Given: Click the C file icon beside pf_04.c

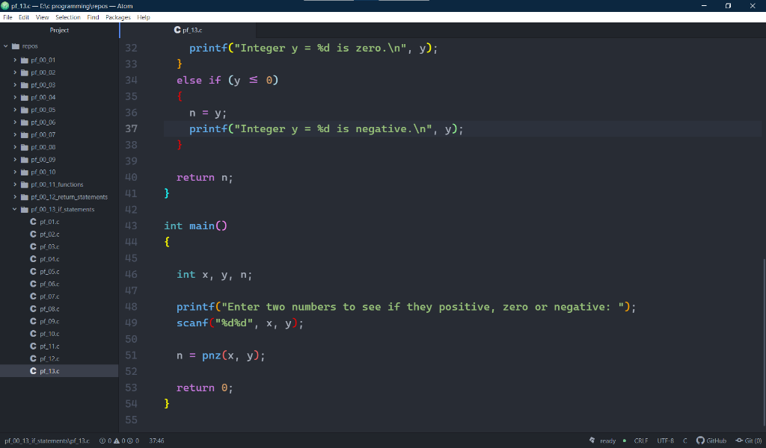Looking at the screenshot, I should pos(33,259).
